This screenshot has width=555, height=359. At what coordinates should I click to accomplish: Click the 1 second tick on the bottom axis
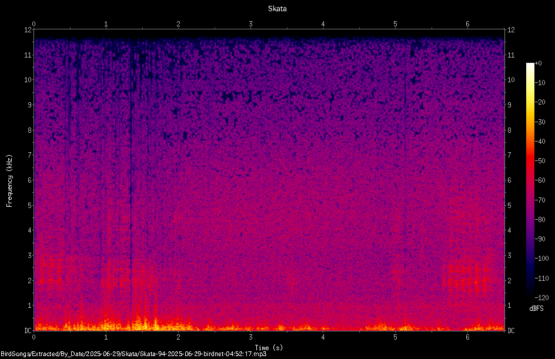tap(106, 337)
